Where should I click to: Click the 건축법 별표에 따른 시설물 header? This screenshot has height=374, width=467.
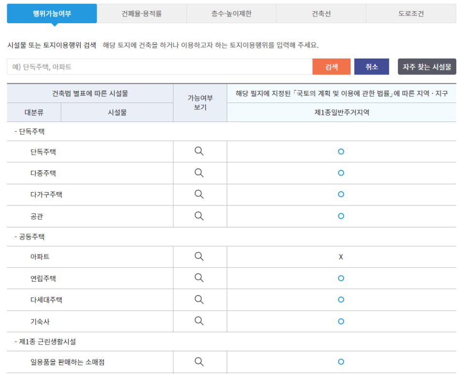click(x=90, y=93)
